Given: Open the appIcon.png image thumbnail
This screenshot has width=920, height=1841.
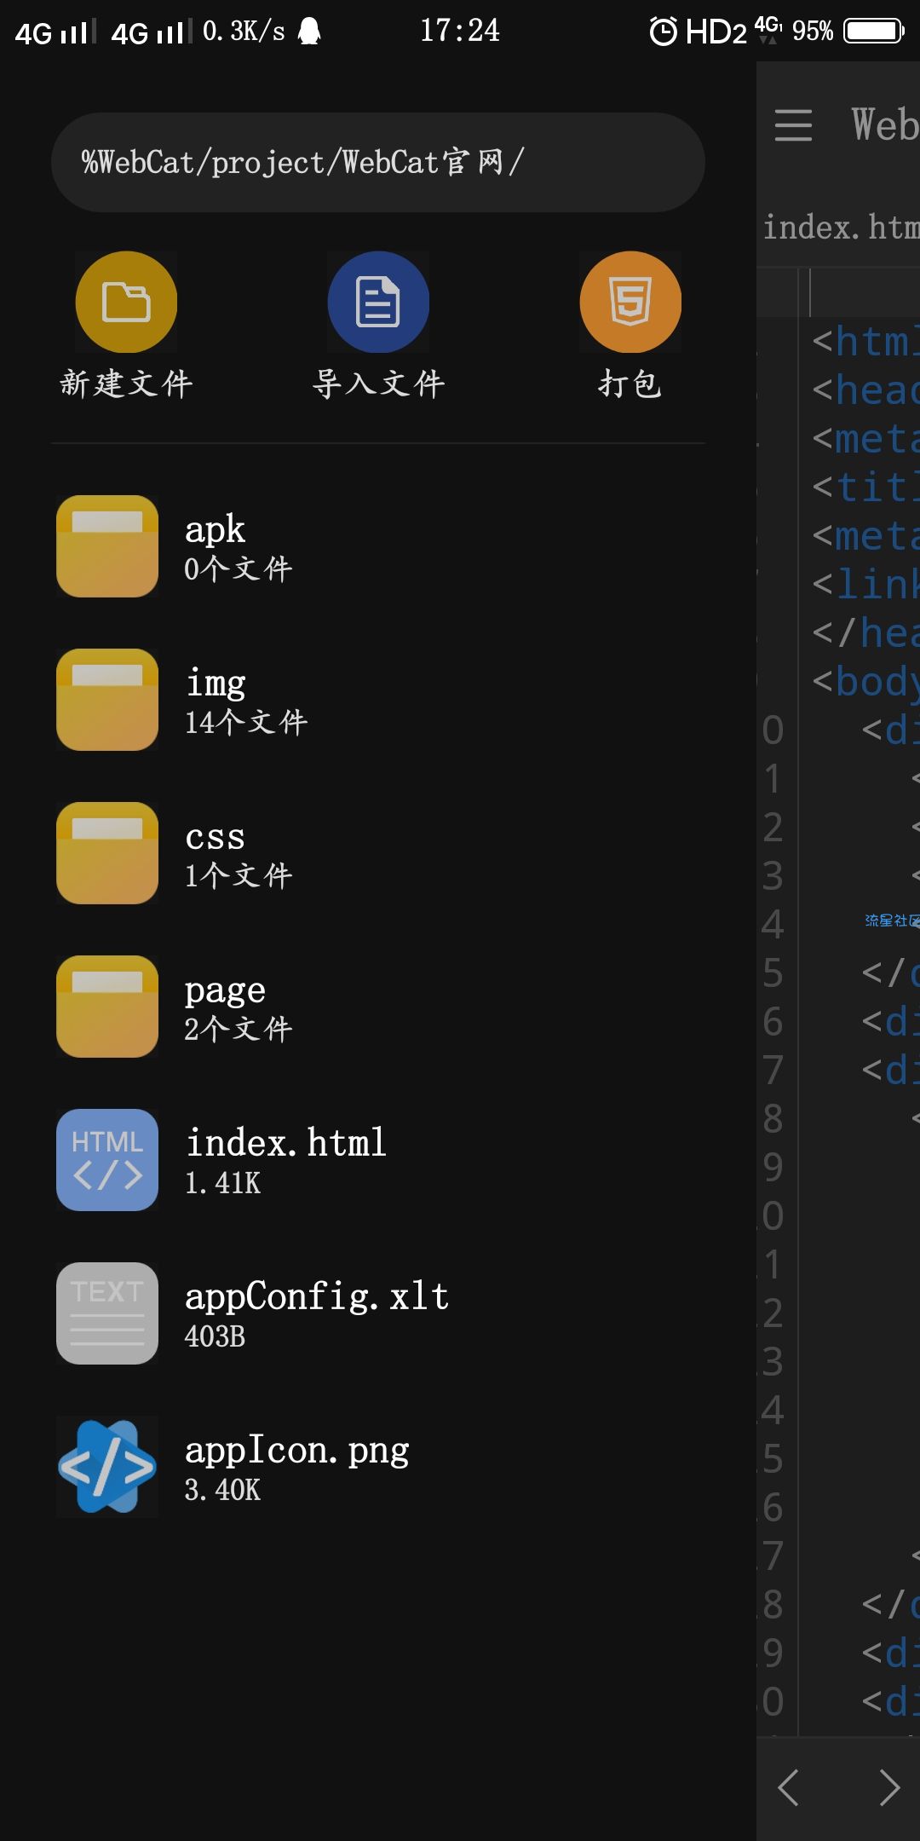Looking at the screenshot, I should [107, 1467].
